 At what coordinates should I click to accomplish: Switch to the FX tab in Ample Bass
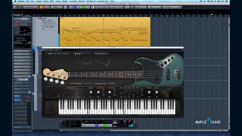point(55,54)
